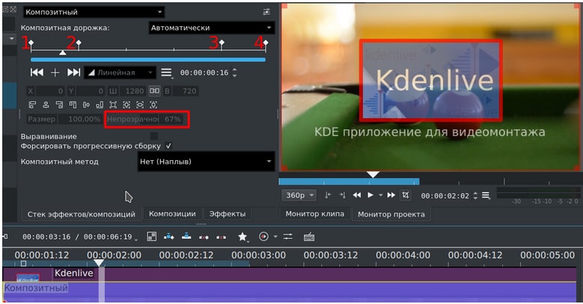The image size is (583, 304).
Task: Align right geometry icon
Action: point(59,105)
